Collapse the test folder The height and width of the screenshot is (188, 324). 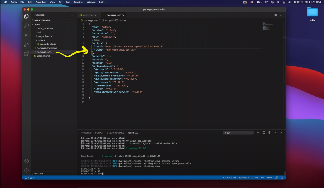39,32
